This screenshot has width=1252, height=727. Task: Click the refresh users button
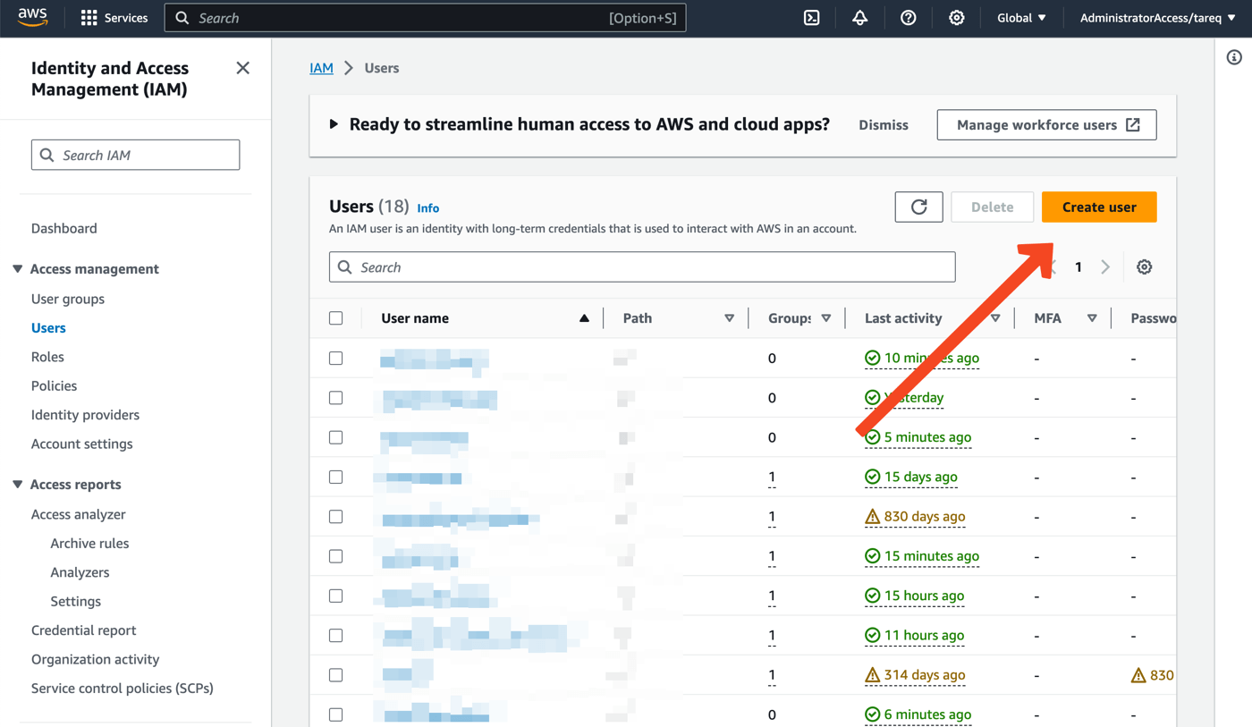pos(918,207)
